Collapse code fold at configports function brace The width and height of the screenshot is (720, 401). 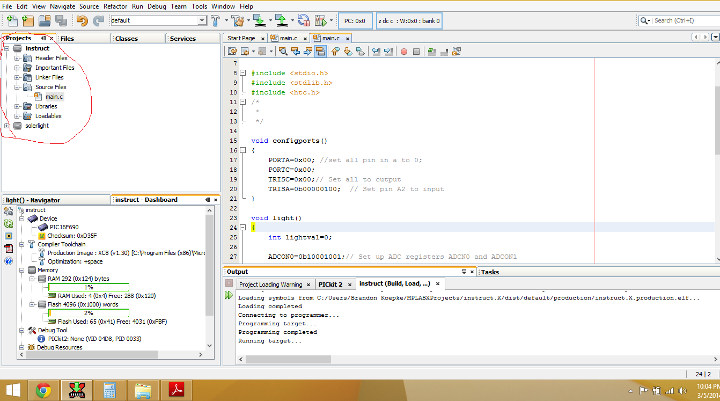243,150
